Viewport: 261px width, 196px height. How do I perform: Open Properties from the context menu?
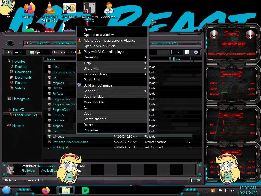click(112, 130)
